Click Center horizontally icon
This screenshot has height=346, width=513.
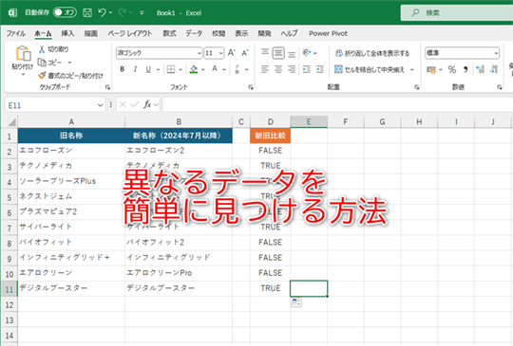pyautogui.click(x=278, y=69)
